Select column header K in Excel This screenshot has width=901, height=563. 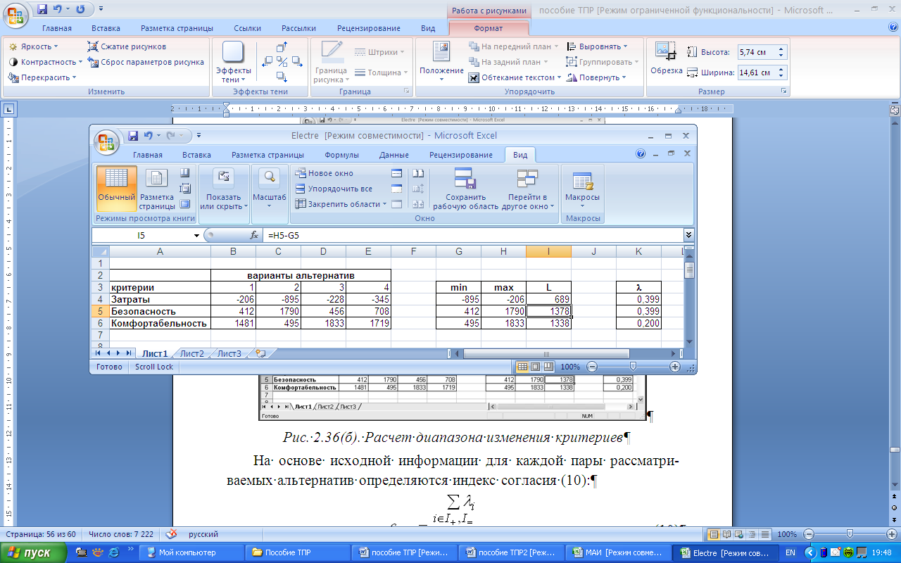[638, 251]
